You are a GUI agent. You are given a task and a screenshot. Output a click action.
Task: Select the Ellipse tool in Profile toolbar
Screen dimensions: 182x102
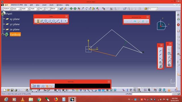tap(54, 21)
